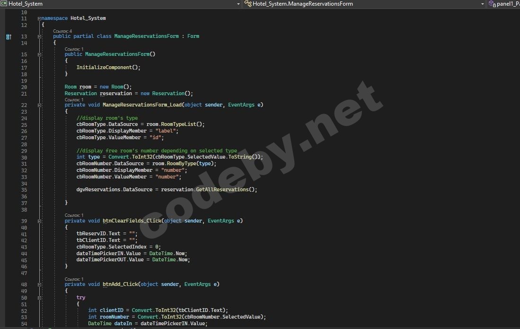
Task: Click the 'roomNumber' variable on line 53
Action: 115,317
